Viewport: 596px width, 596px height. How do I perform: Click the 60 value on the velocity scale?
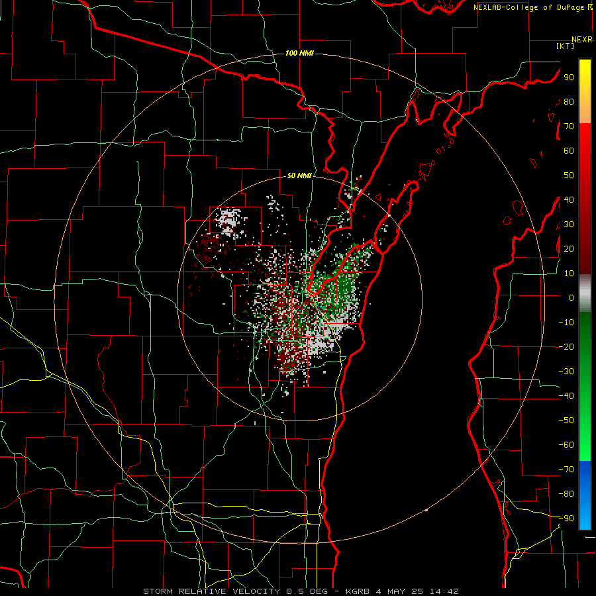[569, 150]
